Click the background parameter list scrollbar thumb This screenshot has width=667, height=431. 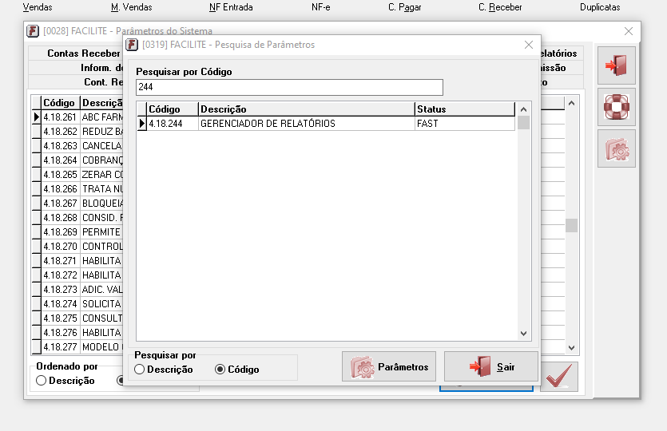[571, 225]
